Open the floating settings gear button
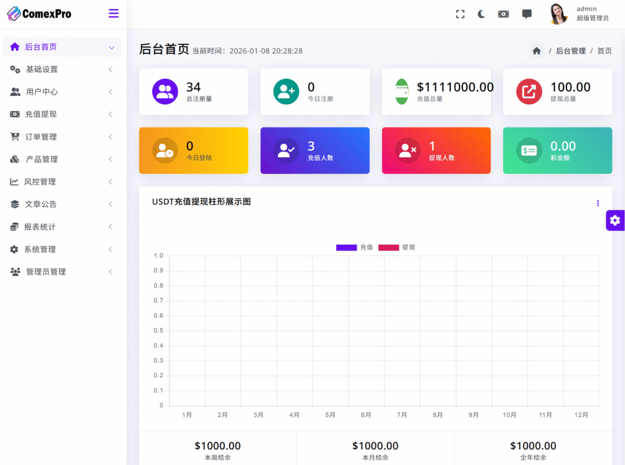The image size is (625, 465). (x=615, y=220)
